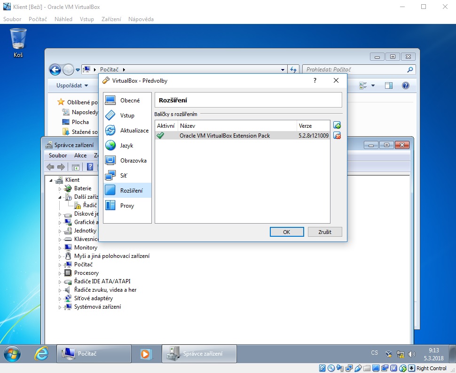Viewport: 456px width, 373px height.
Task: Open the Obrazovka preferences section
Action: (127, 161)
